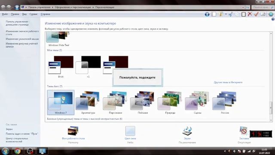Screen dimensions: 275x155
Task: Select the Россия theme
Action: (225, 102)
